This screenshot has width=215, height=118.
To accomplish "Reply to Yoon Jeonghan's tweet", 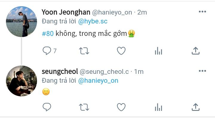I will pyautogui.click(x=47, y=51).
